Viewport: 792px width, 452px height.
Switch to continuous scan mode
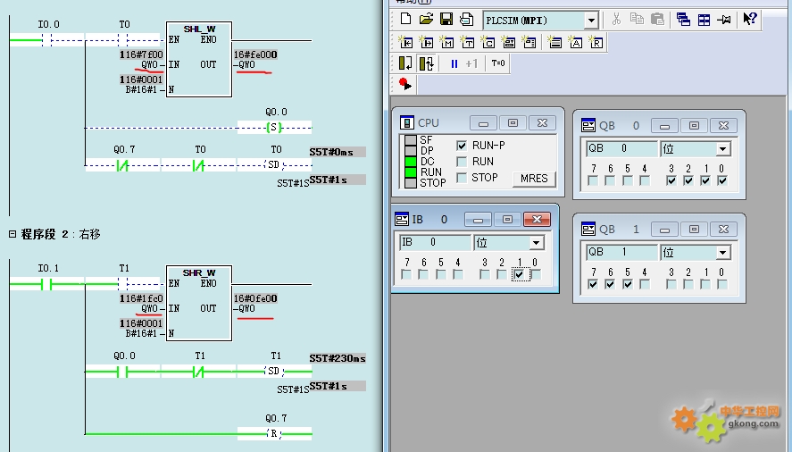click(x=426, y=63)
